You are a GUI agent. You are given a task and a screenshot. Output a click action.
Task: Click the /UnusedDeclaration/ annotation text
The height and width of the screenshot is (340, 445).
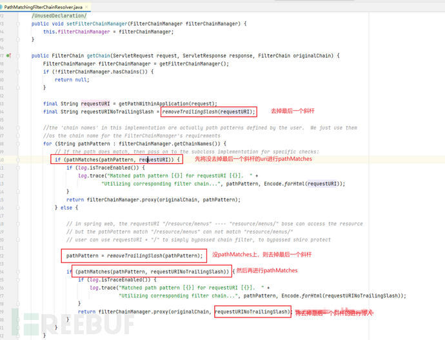click(59, 15)
